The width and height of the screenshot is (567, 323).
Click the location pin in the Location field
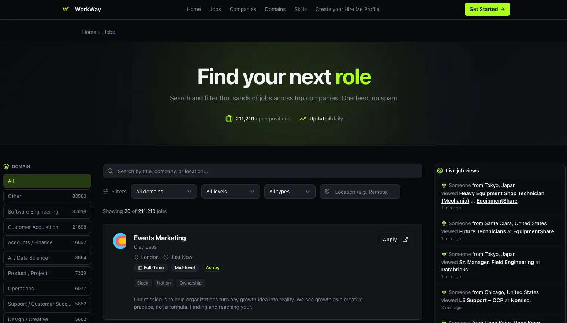327,192
